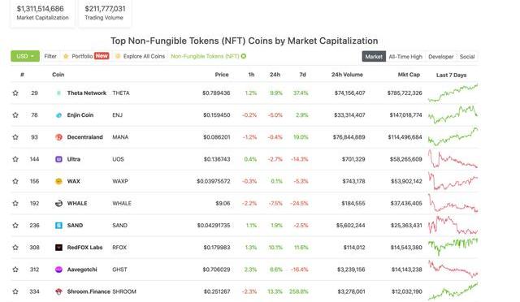This screenshot has width=520, height=302.
Task: Toggle favorite star for Theta Network
Action: pyautogui.click(x=15, y=93)
